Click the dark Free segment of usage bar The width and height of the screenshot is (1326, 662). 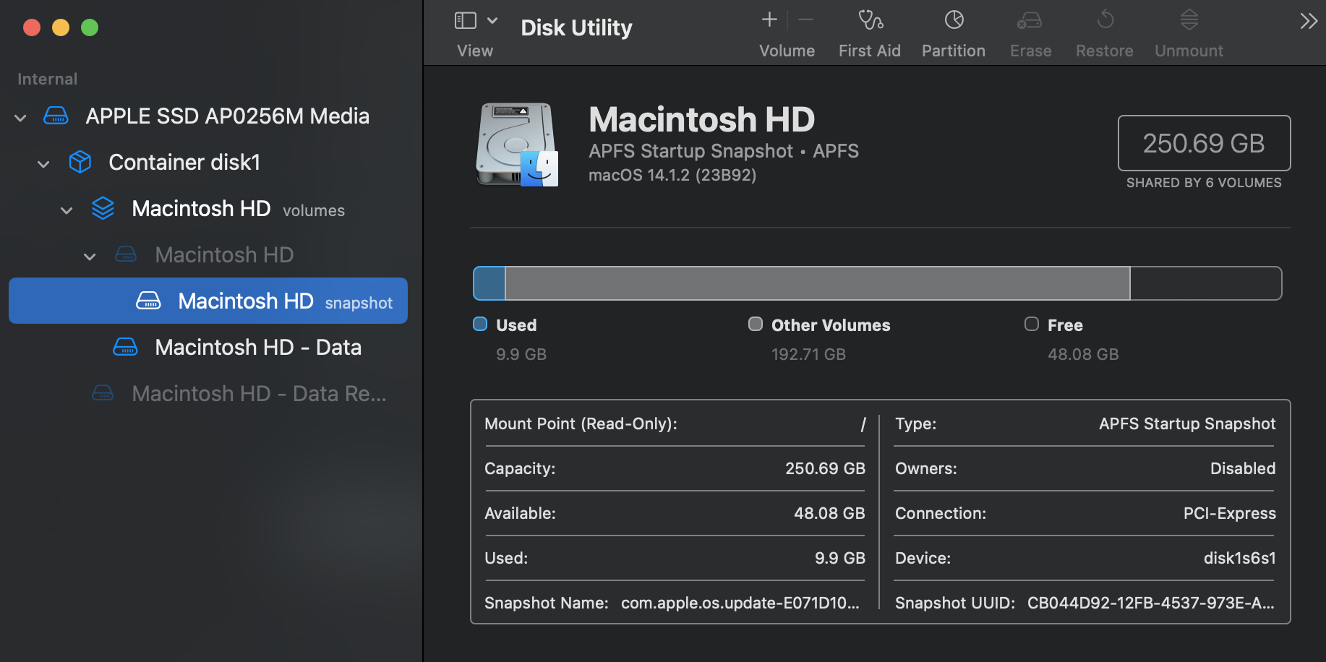(1206, 283)
